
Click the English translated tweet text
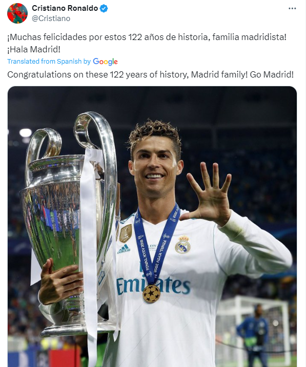[150, 74]
